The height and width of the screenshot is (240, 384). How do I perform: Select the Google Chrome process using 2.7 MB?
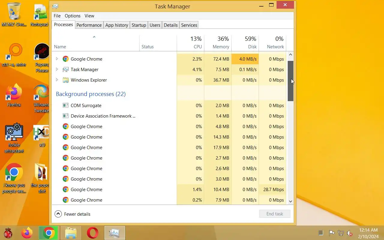[x=169, y=158]
